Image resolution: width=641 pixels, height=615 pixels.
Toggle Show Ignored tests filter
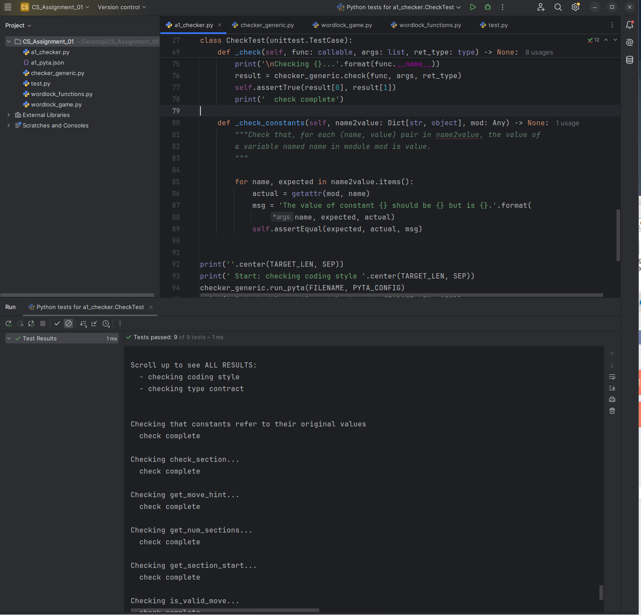pos(69,323)
